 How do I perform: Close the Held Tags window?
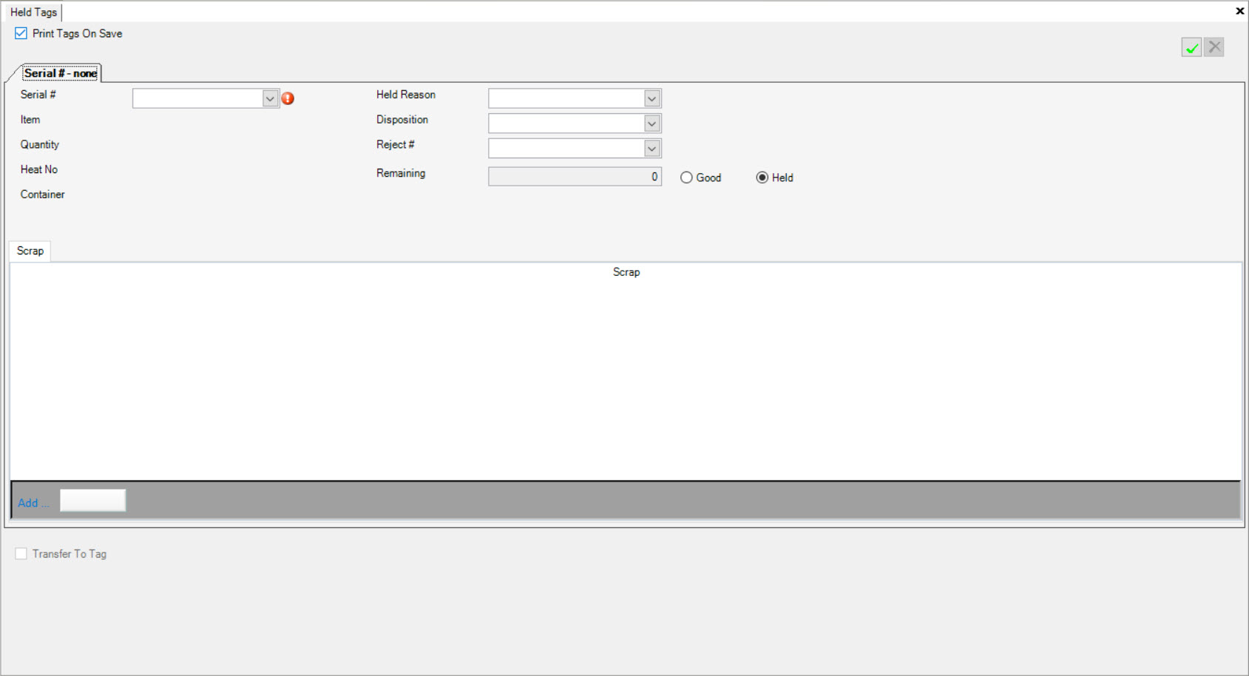click(x=1239, y=11)
